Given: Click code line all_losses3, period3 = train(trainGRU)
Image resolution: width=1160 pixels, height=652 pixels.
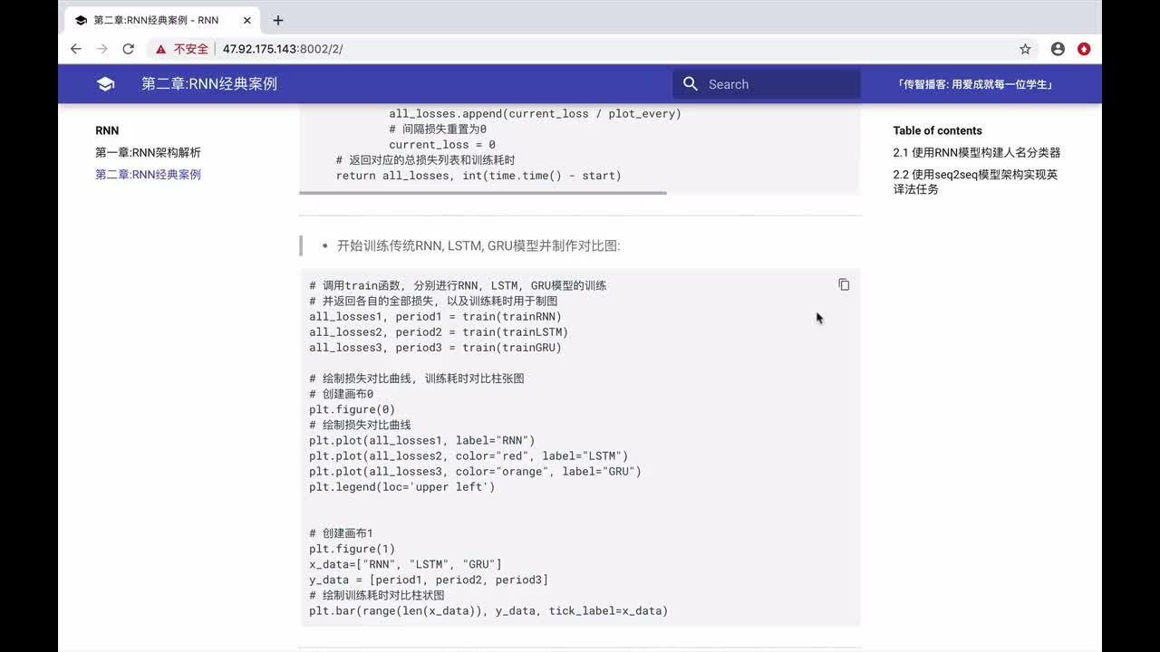Looking at the screenshot, I should point(435,347).
